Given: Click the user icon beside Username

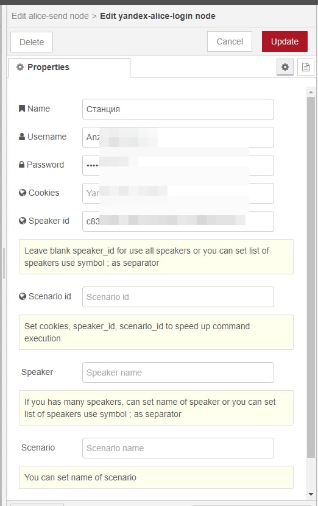Looking at the screenshot, I should point(22,137).
